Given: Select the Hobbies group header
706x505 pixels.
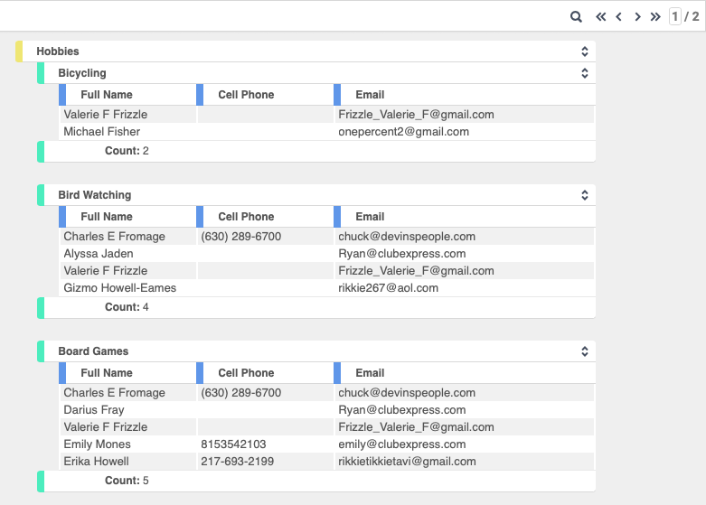Looking at the screenshot, I should pyautogui.click(x=306, y=51).
